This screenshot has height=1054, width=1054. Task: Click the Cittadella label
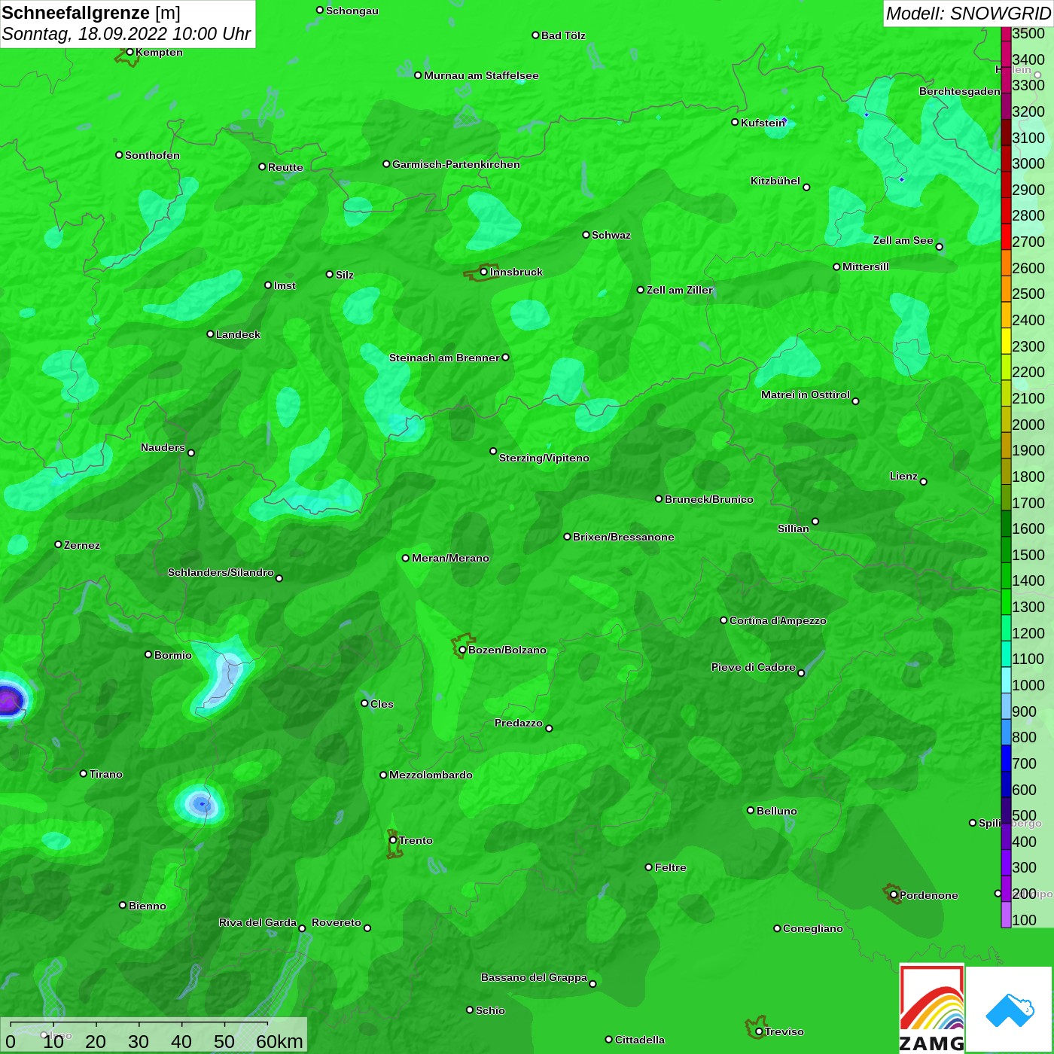tap(640, 1040)
